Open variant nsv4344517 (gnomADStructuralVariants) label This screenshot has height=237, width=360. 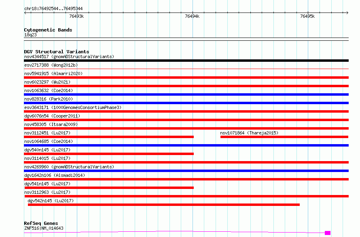click(x=69, y=57)
